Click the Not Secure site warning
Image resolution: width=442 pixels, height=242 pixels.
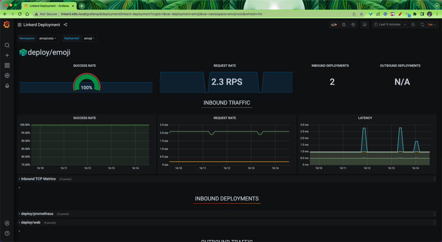pyautogui.click(x=46, y=14)
